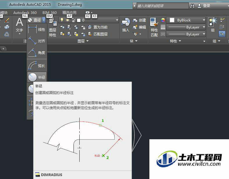Choose 弧长 arc length dimension option
The height and width of the screenshot is (179, 229).
point(37,66)
